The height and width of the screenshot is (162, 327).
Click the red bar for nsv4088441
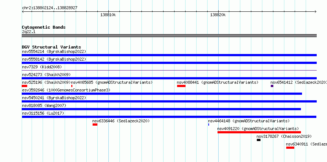click(181, 86)
